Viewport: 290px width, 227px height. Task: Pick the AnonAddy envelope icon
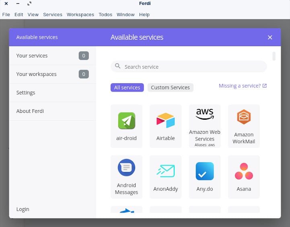166,171
